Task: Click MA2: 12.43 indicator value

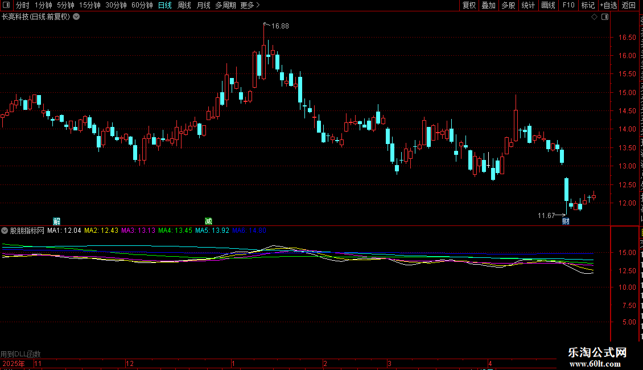Action: coord(101,231)
